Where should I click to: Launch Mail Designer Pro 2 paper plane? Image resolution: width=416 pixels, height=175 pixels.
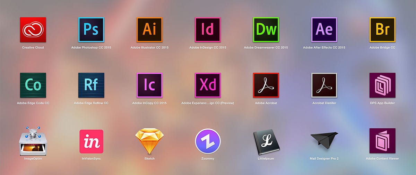tap(324, 141)
